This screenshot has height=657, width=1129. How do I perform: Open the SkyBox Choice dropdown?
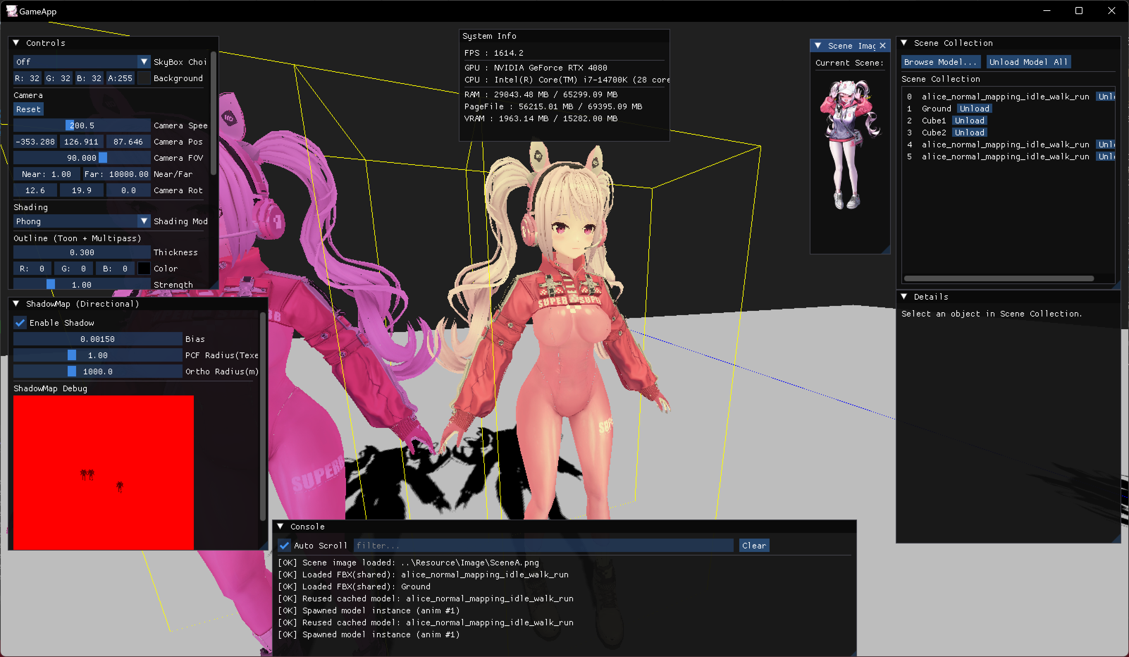point(81,62)
